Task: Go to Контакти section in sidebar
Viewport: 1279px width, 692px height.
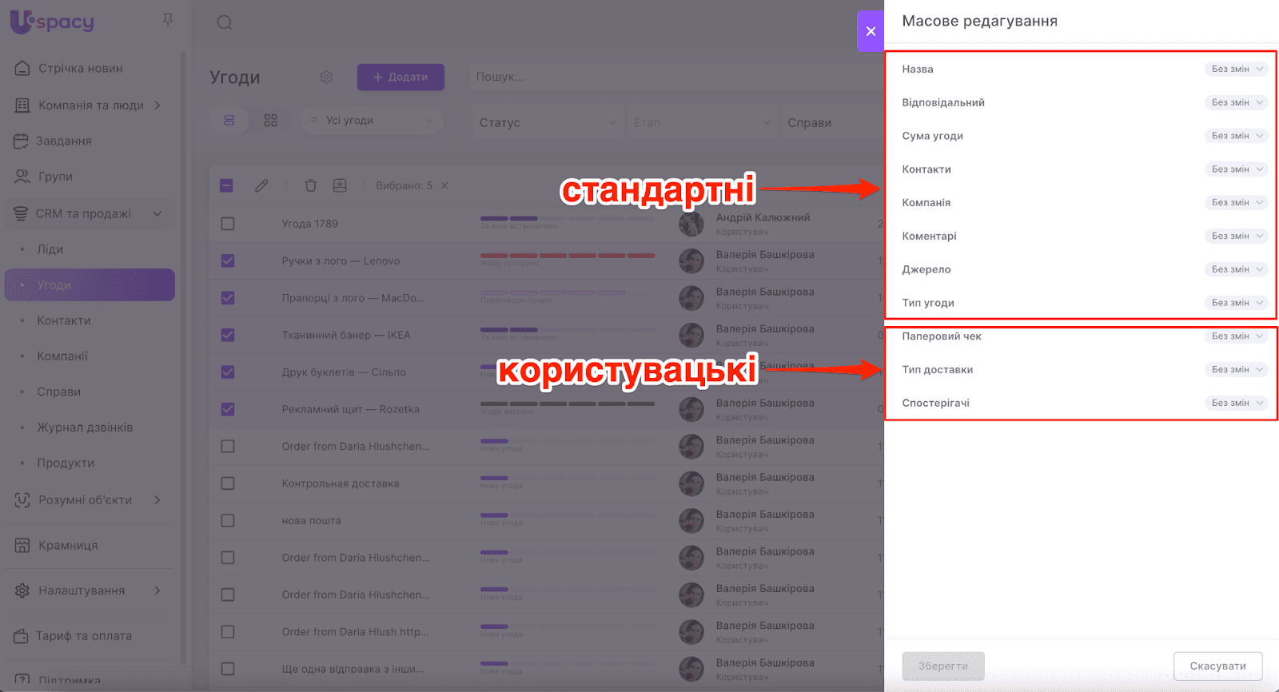Action: pyautogui.click(x=64, y=320)
